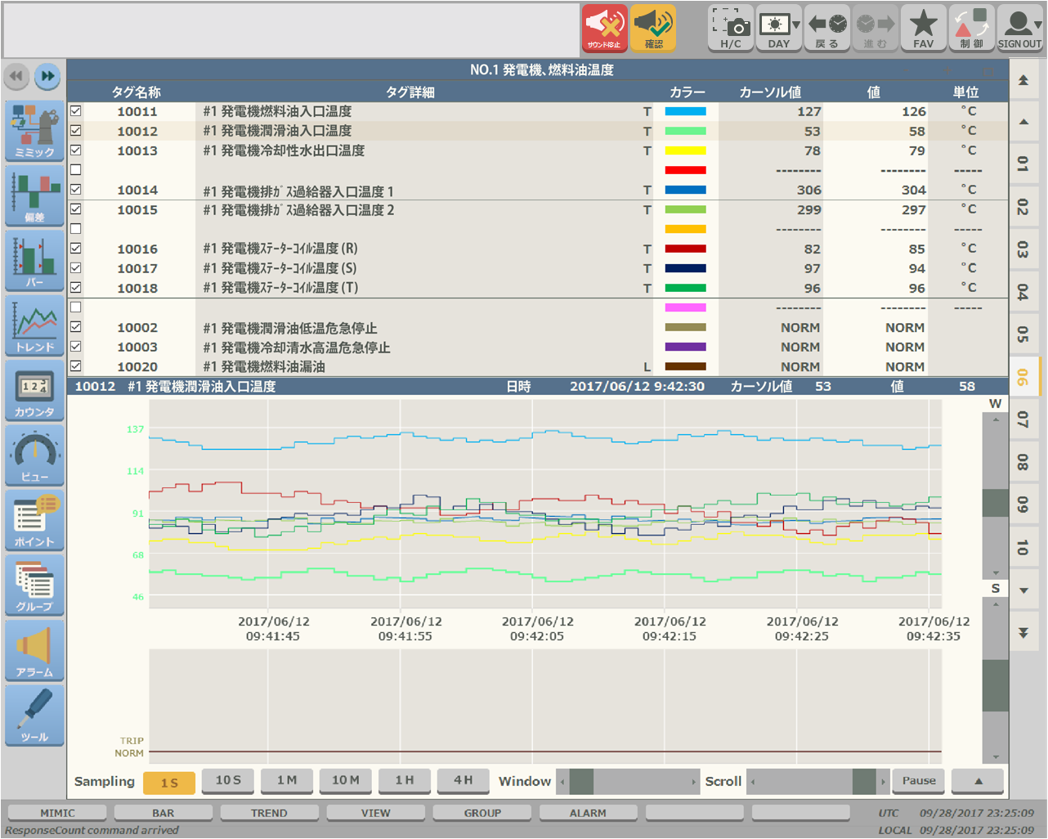Uncheck the tag 10011 checkbox

click(75, 111)
